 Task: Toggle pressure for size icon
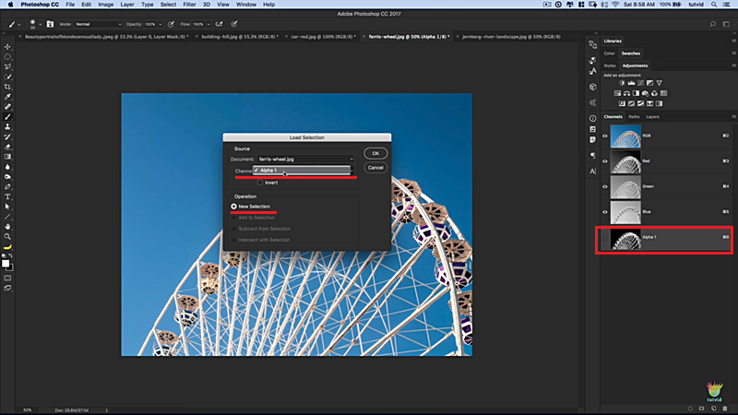pyautogui.click(x=234, y=24)
